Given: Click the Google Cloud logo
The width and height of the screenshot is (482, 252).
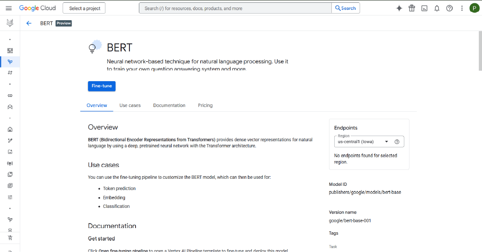Looking at the screenshot, I should [38, 8].
